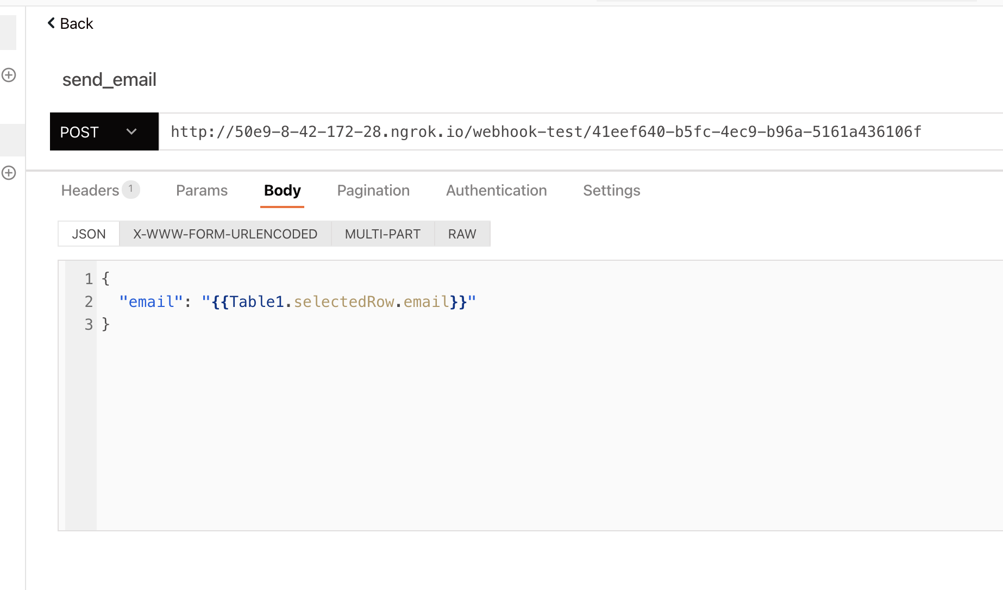This screenshot has height=590, width=1003.
Task: Select the JSON body format
Action: click(88, 234)
